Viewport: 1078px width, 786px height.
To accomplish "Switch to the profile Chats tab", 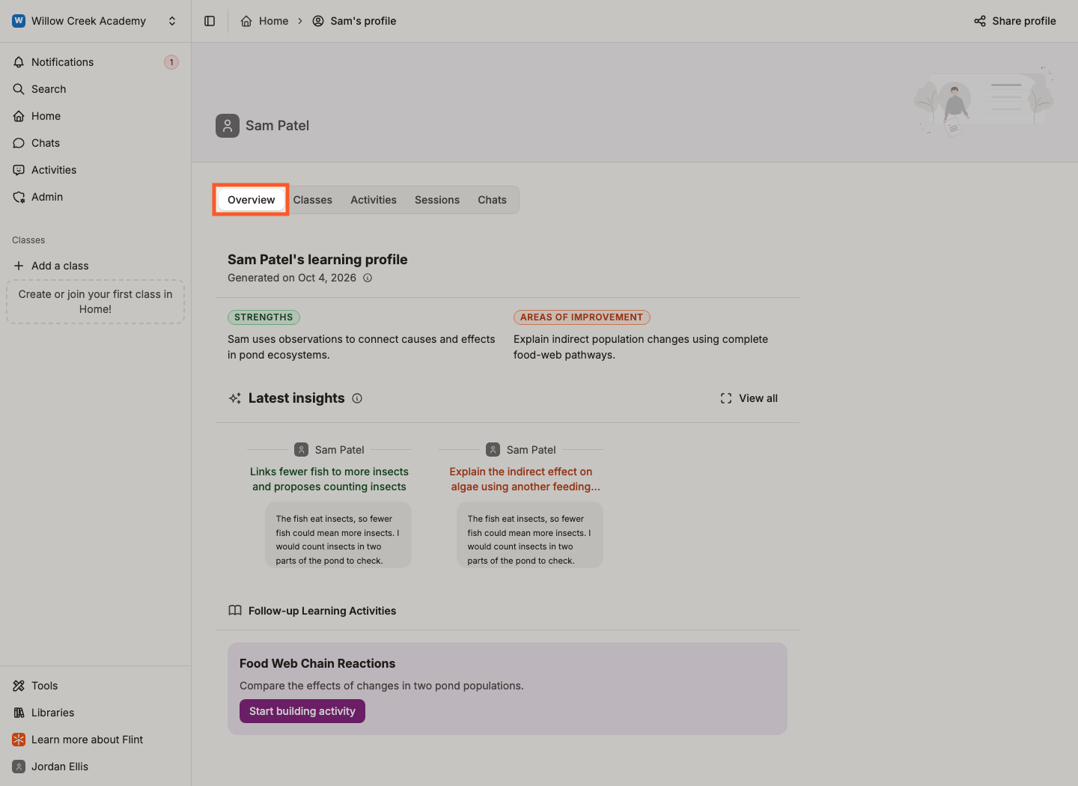I will pos(492,200).
